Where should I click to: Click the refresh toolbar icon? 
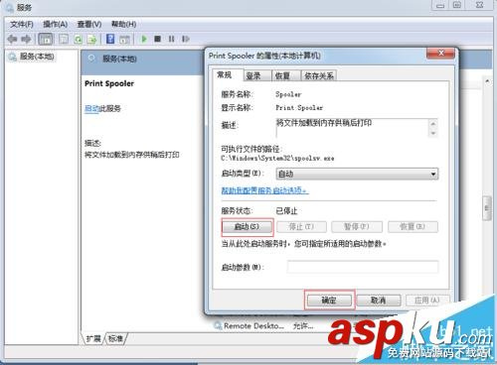click(78, 39)
